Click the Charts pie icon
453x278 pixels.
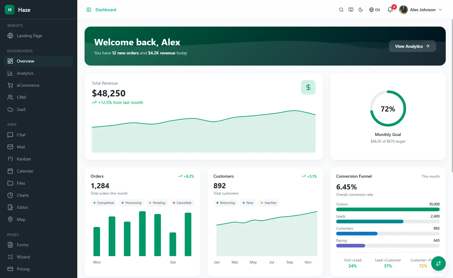tap(10, 195)
